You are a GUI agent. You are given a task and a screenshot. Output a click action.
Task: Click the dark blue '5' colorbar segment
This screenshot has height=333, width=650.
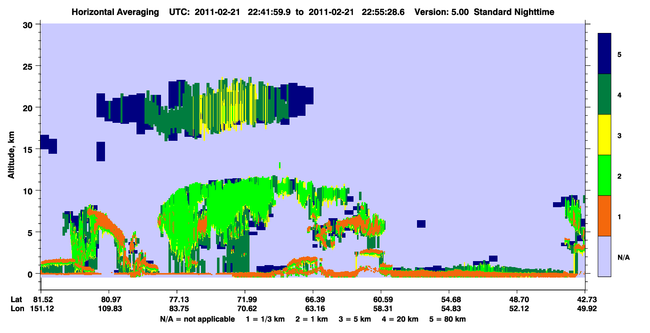click(604, 54)
